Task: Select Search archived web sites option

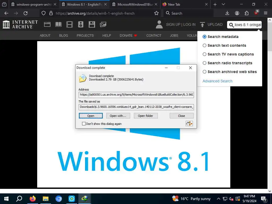Action: [205, 72]
